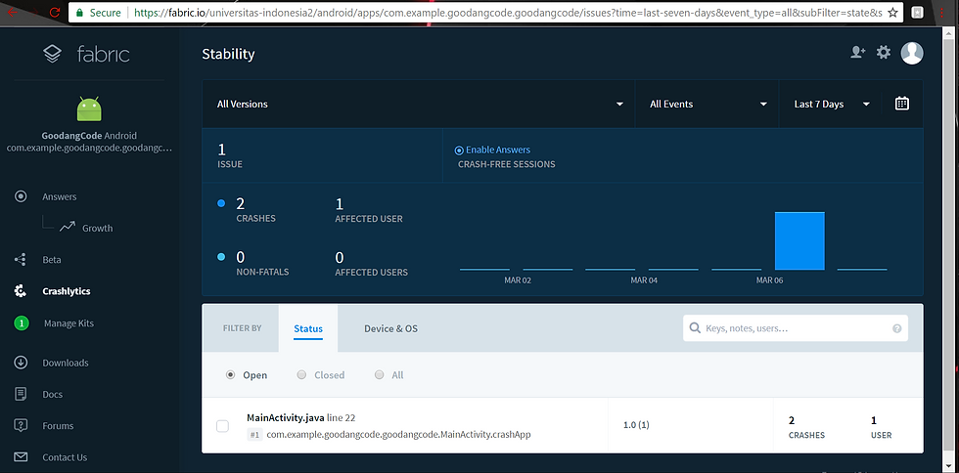Click the Fabric logo icon

[53, 54]
